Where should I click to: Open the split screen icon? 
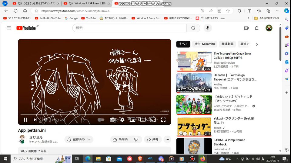point(249,11)
